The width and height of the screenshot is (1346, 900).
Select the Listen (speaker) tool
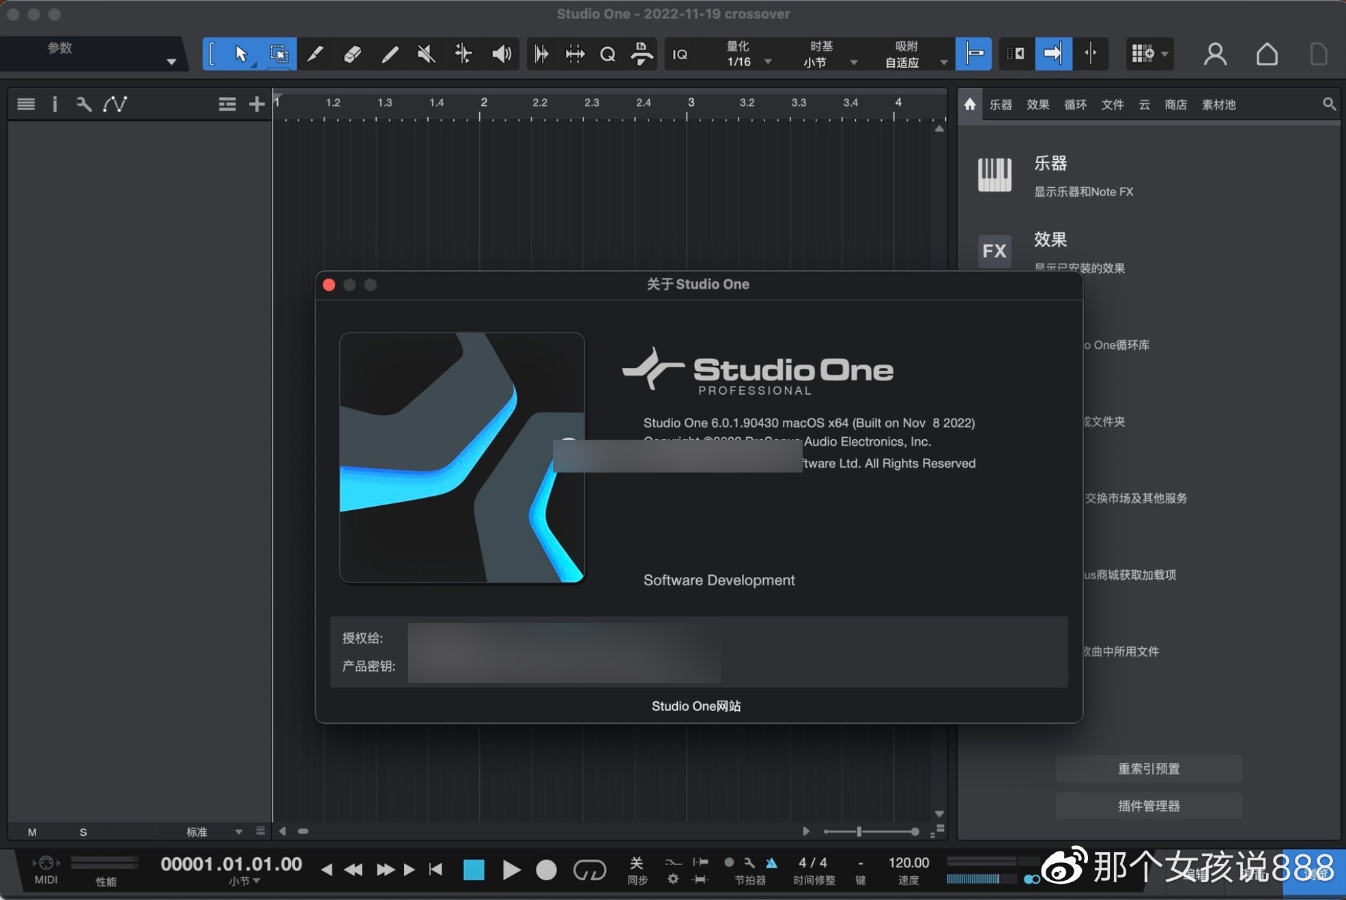502,54
